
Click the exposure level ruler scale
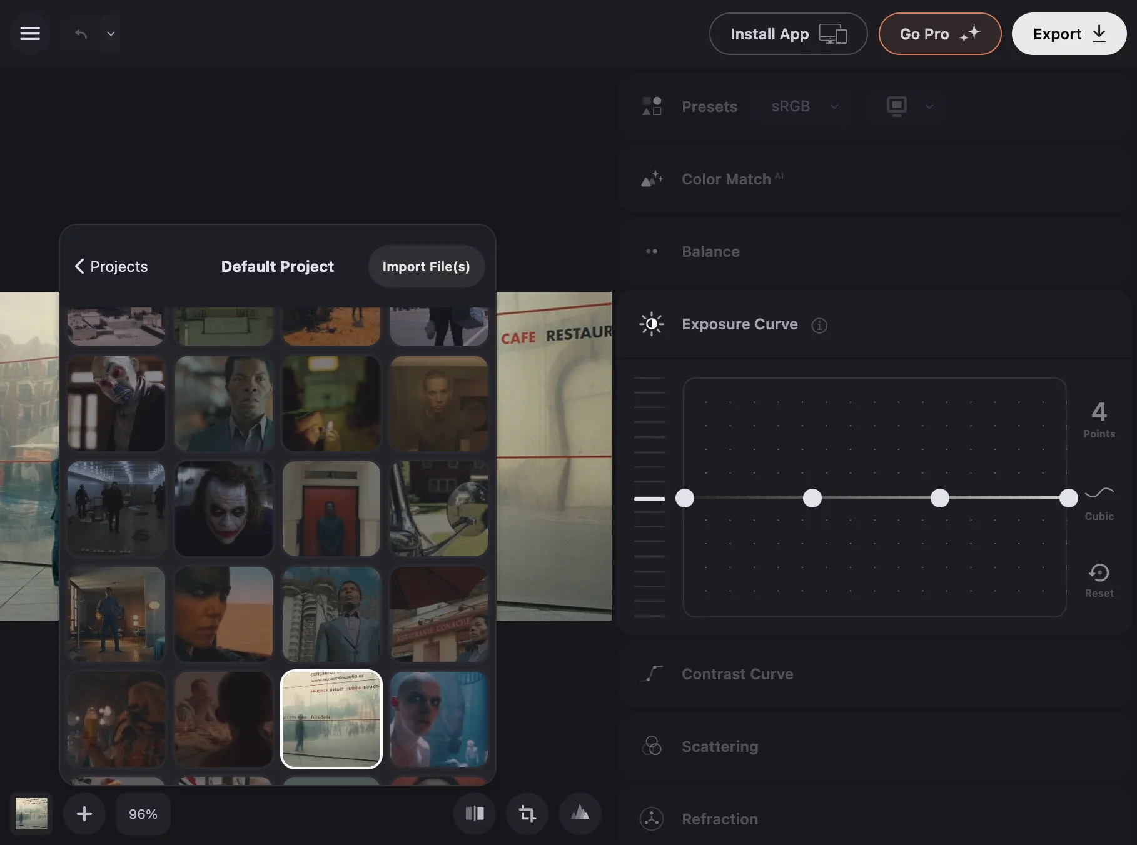(x=650, y=497)
